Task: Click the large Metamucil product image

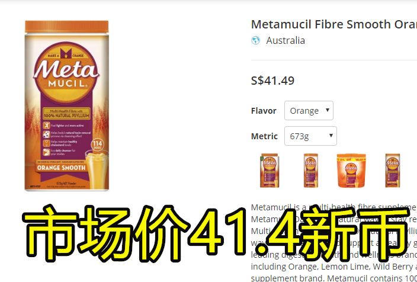Action: (66, 105)
